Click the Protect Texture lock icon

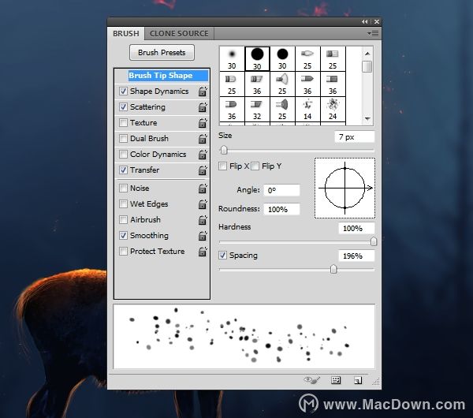coord(203,252)
